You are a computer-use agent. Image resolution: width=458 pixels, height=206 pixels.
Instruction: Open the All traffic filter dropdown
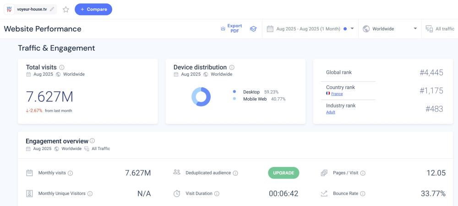440,29
